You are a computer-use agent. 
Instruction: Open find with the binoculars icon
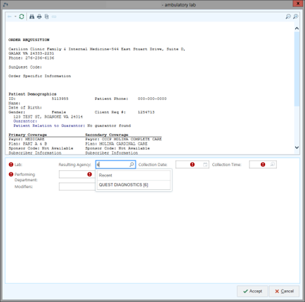[32, 16]
